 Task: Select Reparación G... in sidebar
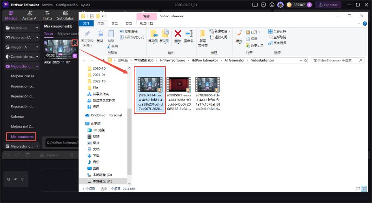click(x=22, y=86)
